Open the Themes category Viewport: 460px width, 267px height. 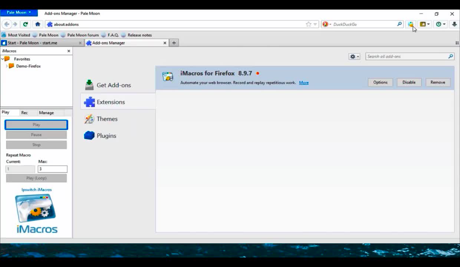[x=118, y=119]
